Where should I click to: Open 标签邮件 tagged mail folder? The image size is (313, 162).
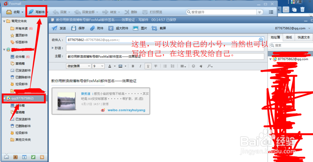coord(19,42)
